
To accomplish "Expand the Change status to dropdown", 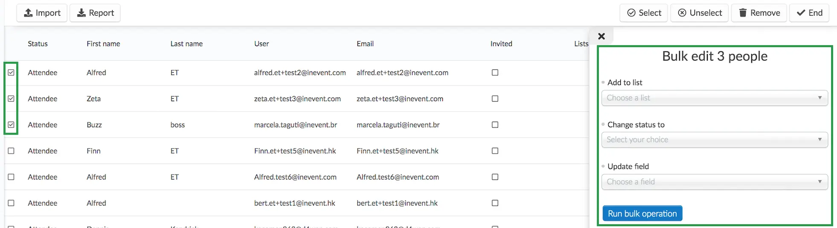I will (715, 140).
